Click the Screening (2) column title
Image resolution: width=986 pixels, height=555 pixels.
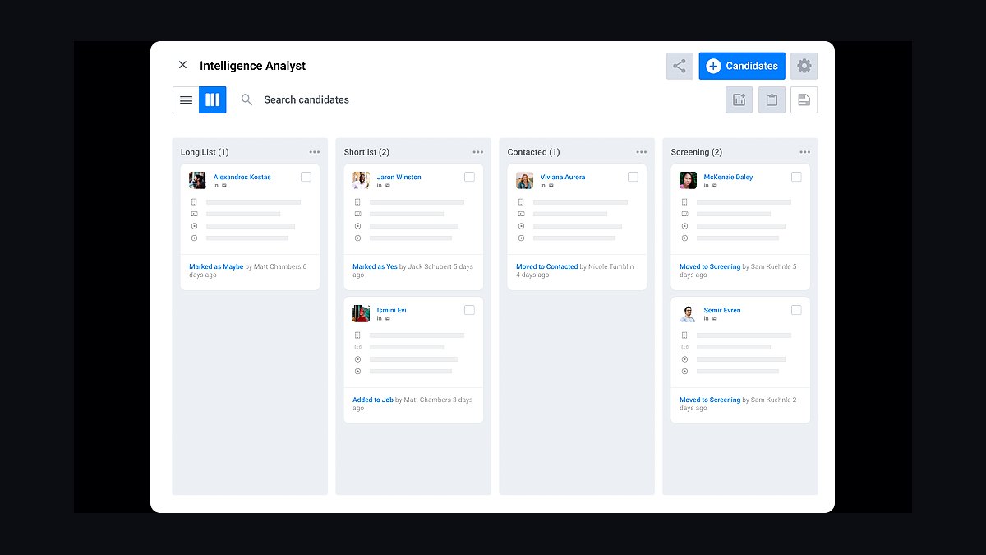click(697, 152)
